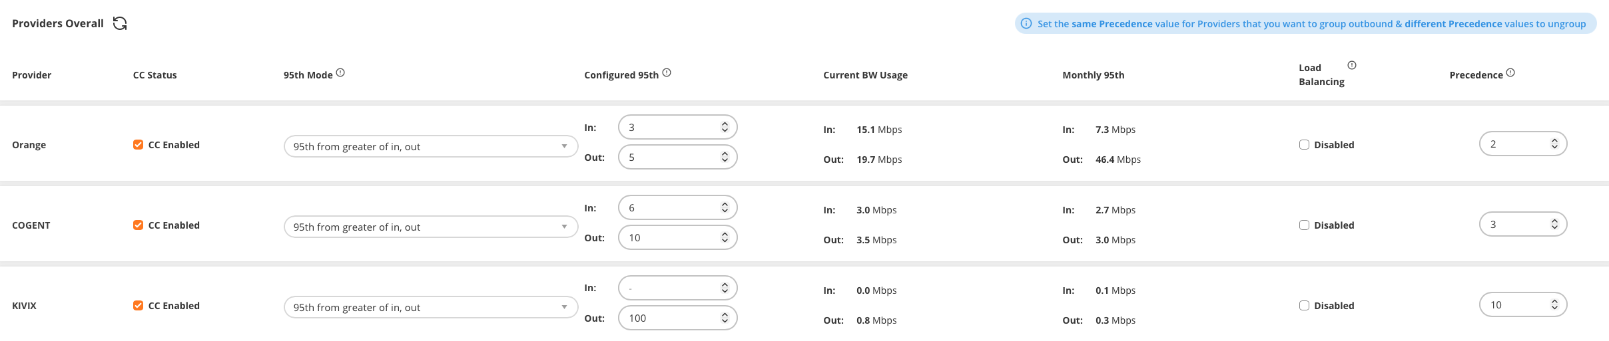This screenshot has width=1609, height=341.
Task: Toggle CC Enabled checkbox for COGENT
Action: point(139,225)
